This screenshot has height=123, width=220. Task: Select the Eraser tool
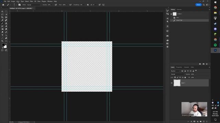click(6, 26)
